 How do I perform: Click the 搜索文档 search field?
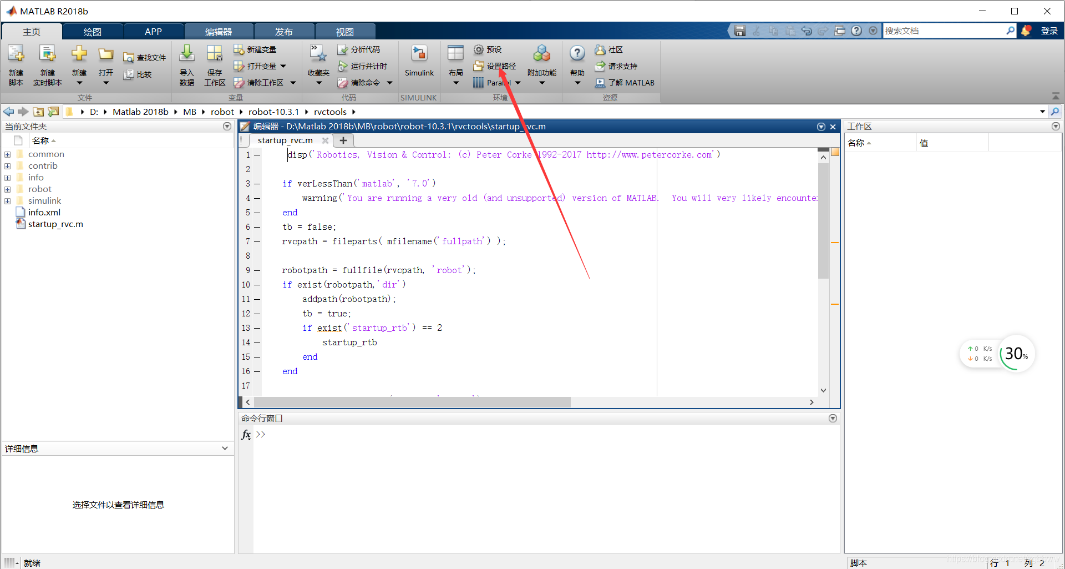(945, 31)
